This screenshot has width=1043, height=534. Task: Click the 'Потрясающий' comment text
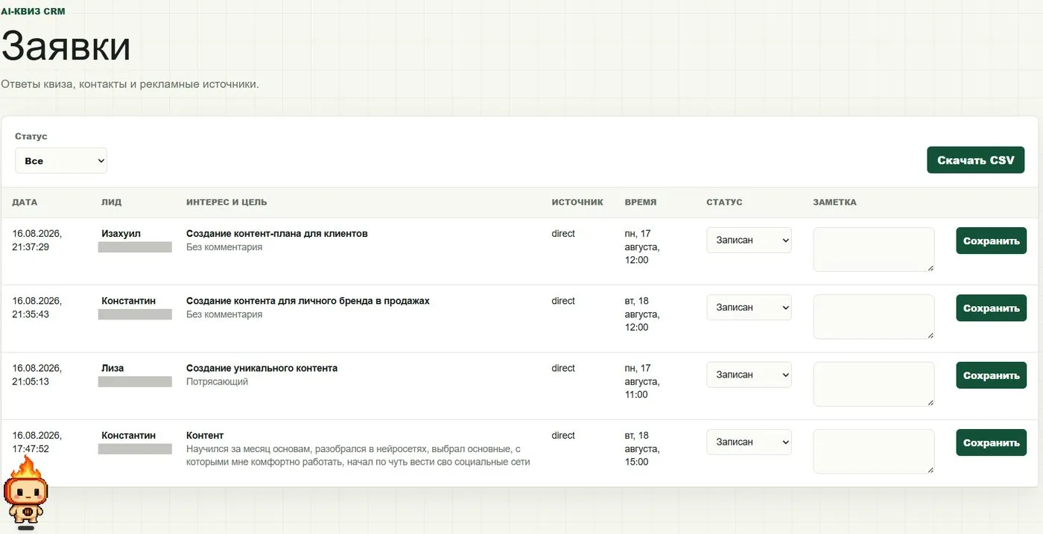tap(217, 381)
